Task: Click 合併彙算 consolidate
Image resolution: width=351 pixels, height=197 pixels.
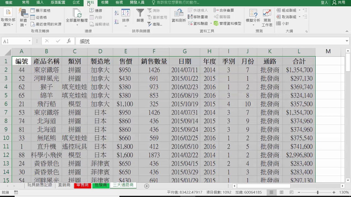Action: coord(224,10)
